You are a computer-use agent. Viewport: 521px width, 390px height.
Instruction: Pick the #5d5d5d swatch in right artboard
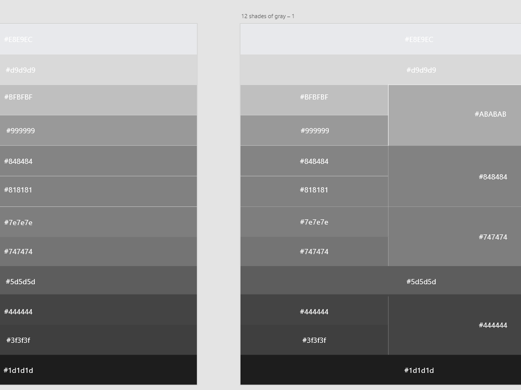[380, 281]
